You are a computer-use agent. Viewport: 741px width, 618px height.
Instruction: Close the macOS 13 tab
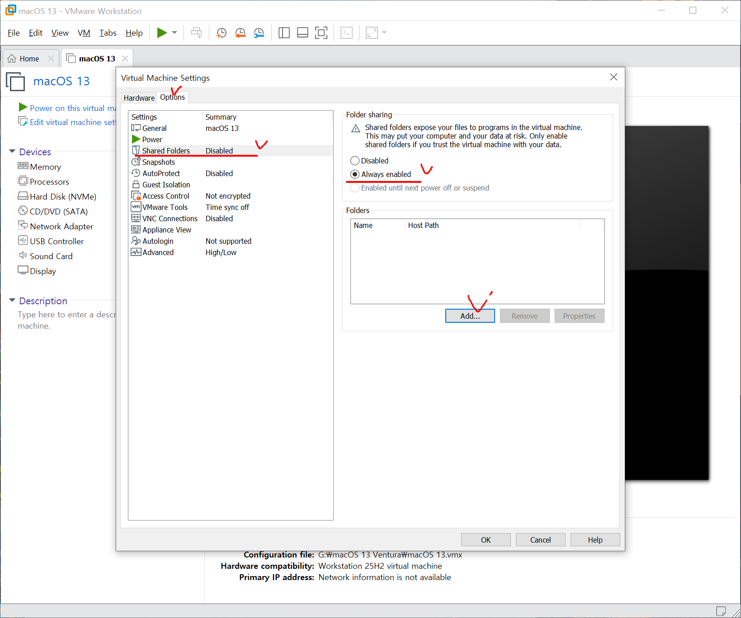click(x=125, y=59)
